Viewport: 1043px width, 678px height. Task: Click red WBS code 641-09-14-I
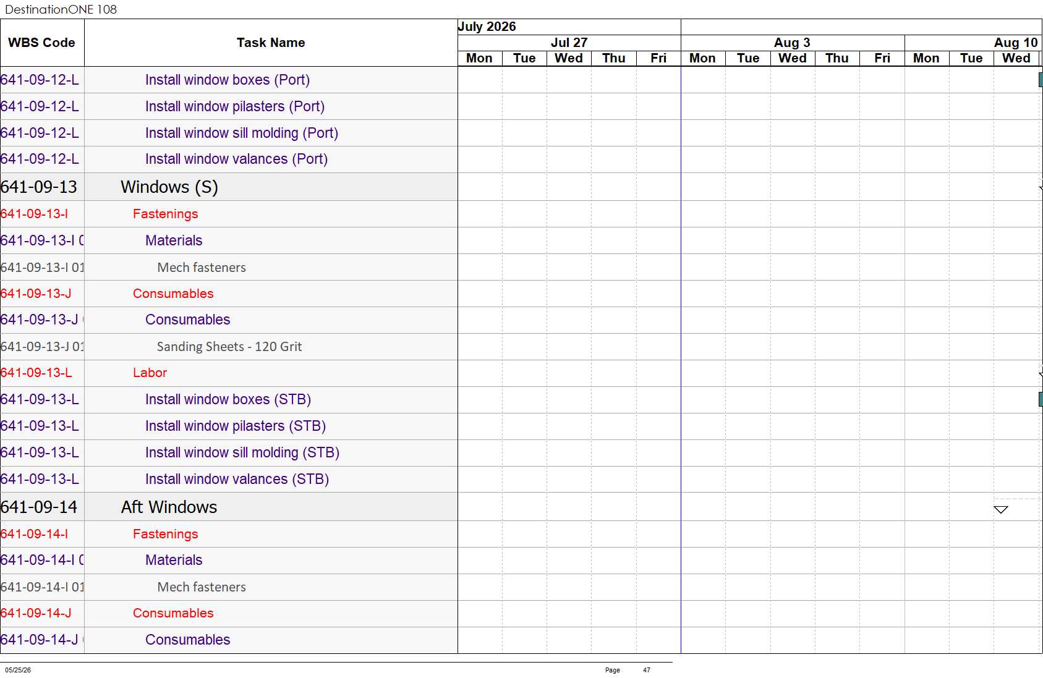34,534
